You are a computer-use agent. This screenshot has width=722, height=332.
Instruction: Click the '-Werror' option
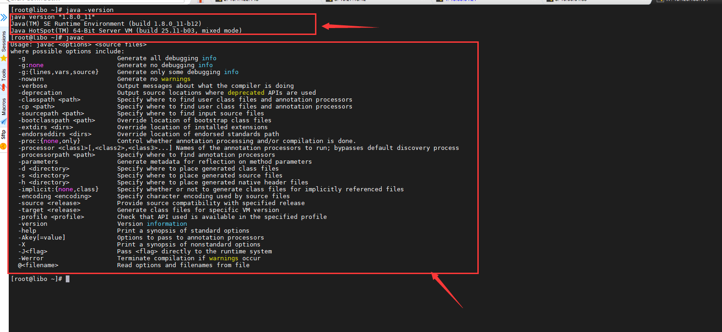click(31, 258)
